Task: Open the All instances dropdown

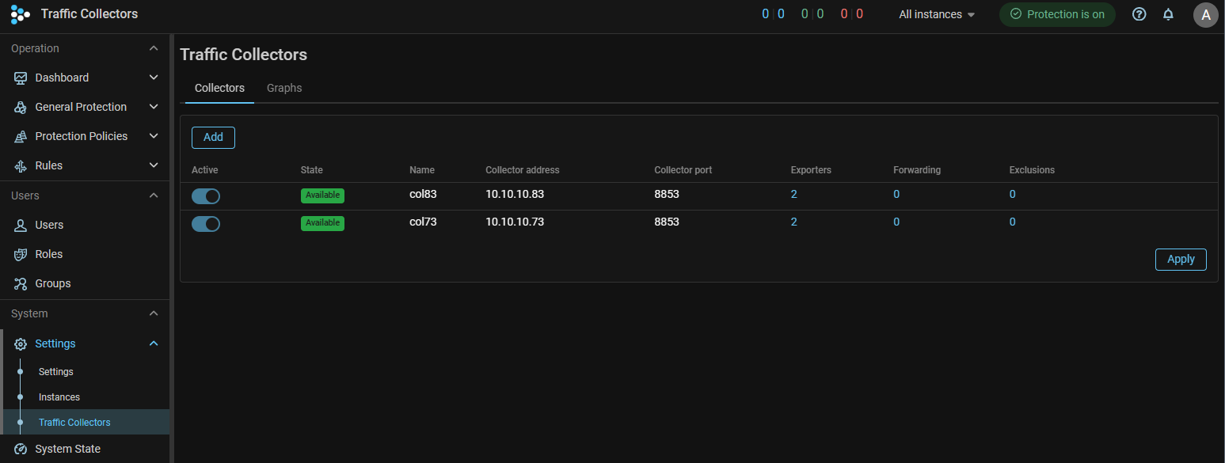Action: pyautogui.click(x=937, y=14)
